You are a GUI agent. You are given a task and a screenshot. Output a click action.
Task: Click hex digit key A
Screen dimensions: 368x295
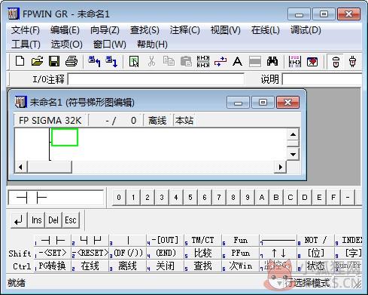point(262,198)
